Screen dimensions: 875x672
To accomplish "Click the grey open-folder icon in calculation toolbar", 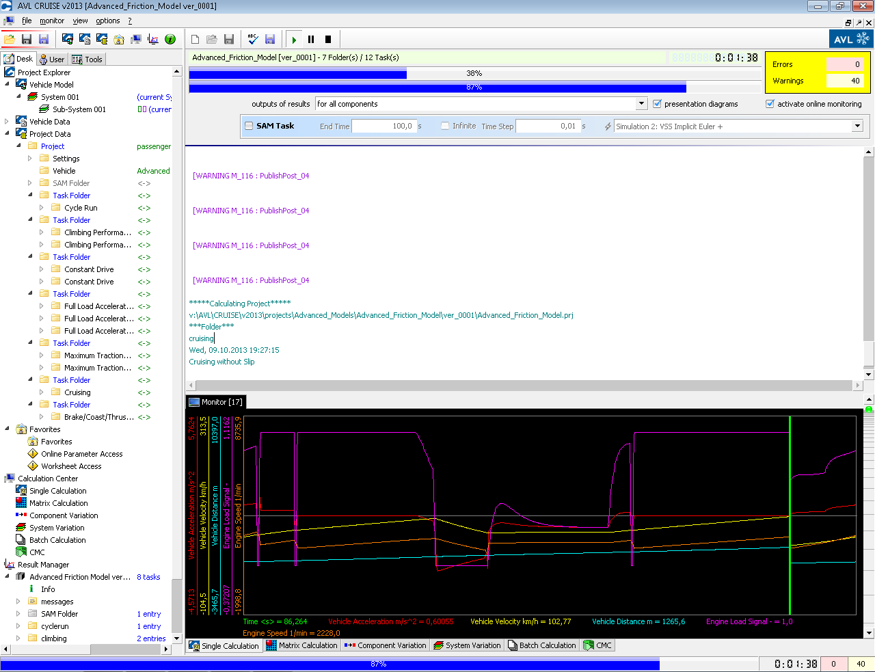I will pos(212,40).
